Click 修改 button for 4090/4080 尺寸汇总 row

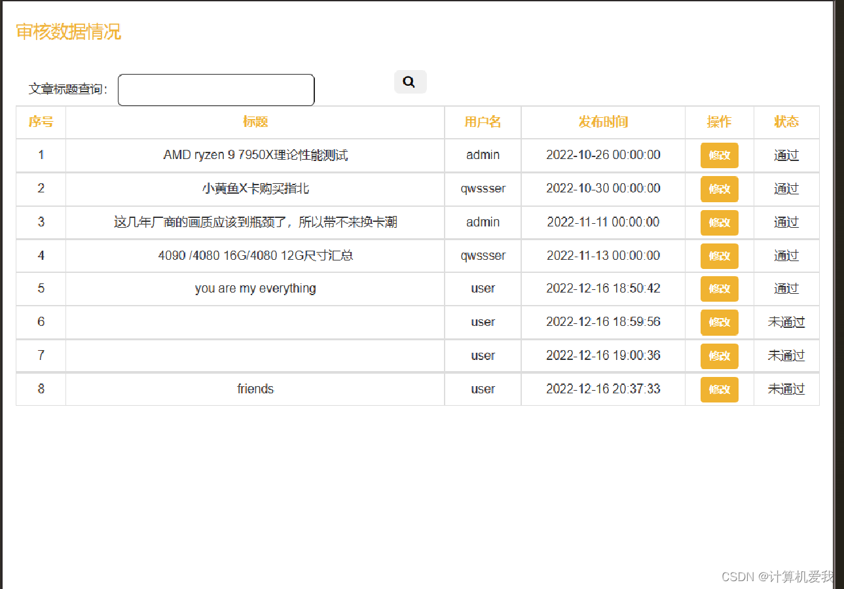tap(719, 256)
